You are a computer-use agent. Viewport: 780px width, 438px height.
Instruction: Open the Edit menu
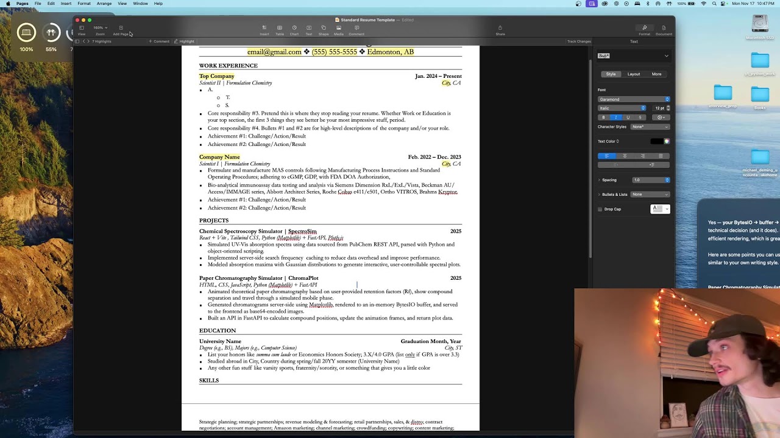click(x=51, y=4)
